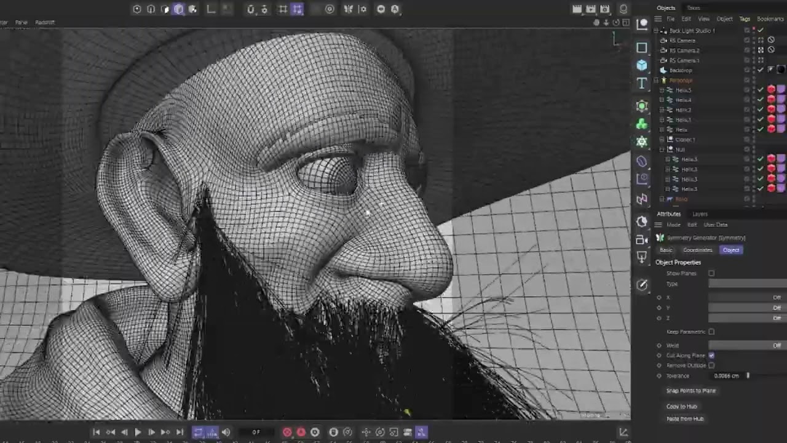787x443 pixels.
Task: Click the Points mode icon in top toolbar
Action: coord(136,9)
